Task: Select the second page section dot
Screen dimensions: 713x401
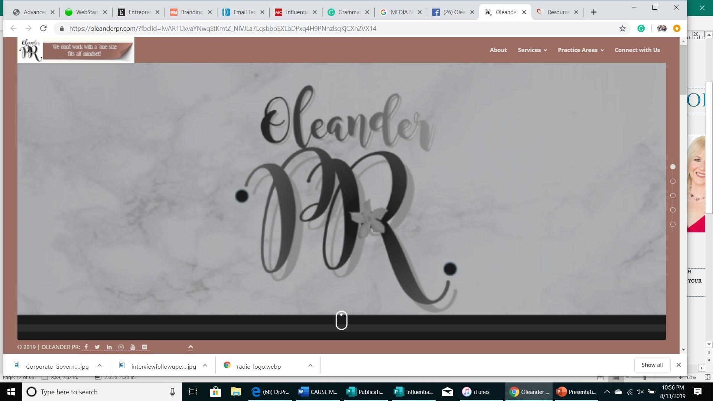Action: click(673, 182)
